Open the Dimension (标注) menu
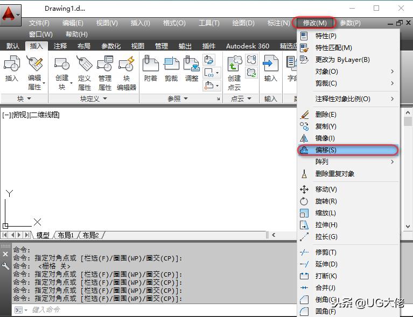The height and width of the screenshot is (317, 413). tap(278, 23)
